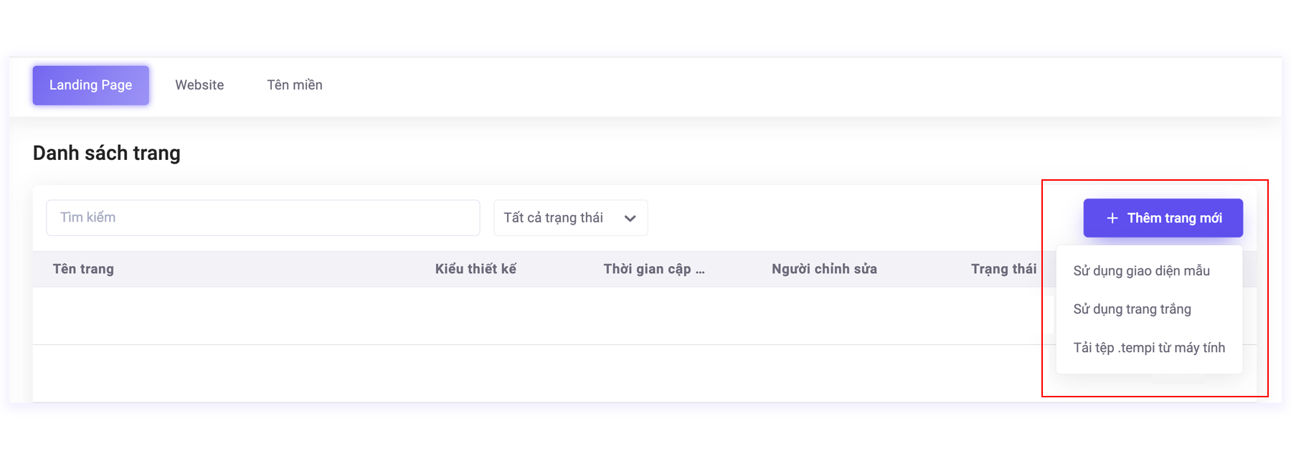Go to the Tên miền tab

pyautogui.click(x=295, y=85)
